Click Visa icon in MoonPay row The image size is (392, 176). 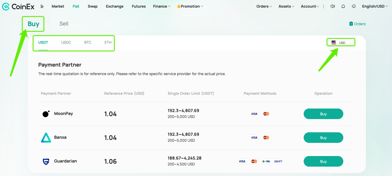click(254, 114)
